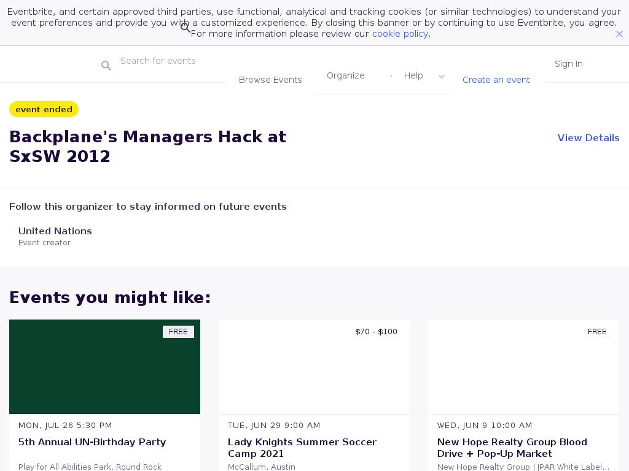Select the Lady Knights Summer Soccer Camp event
This screenshot has height=471, width=629.
tap(302, 448)
